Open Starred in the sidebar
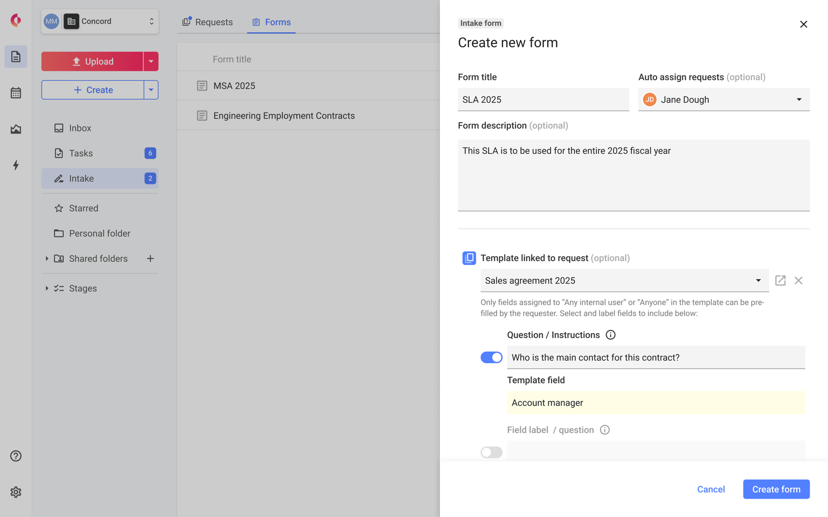This screenshot has height=517, width=828. 84,208
